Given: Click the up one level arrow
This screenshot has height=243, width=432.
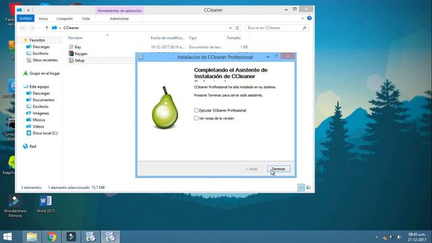Looking at the screenshot, I should point(47,28).
